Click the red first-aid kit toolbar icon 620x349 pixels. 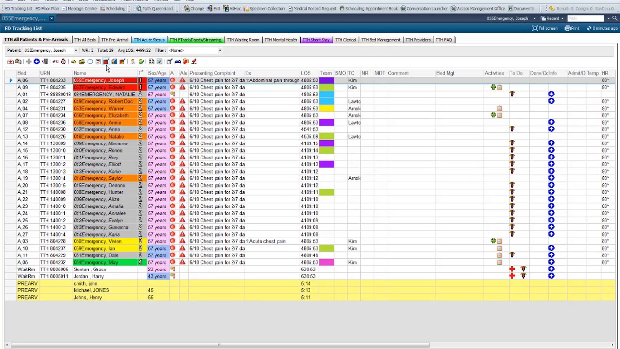pyautogui.click(x=10, y=62)
